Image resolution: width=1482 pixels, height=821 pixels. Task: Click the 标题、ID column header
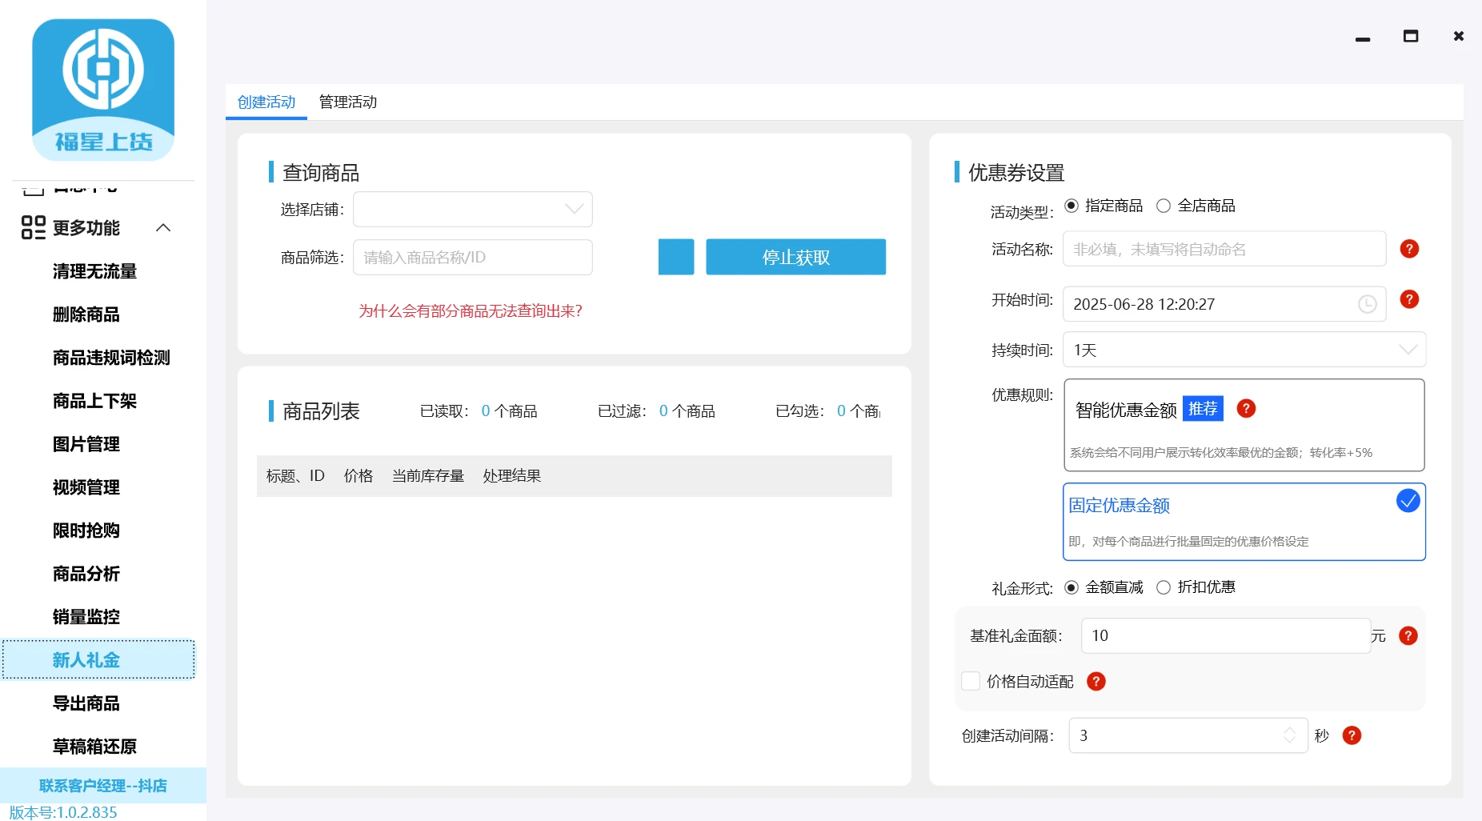click(295, 476)
